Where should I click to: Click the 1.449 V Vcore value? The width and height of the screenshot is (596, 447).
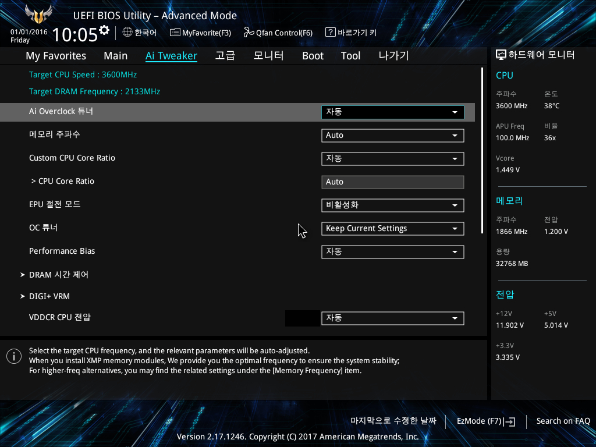click(508, 170)
